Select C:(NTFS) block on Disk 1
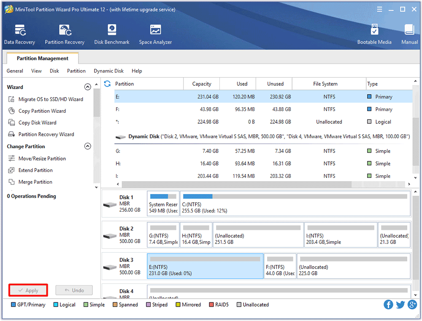The width and height of the screenshot is (422, 321). pyautogui.click(x=295, y=203)
